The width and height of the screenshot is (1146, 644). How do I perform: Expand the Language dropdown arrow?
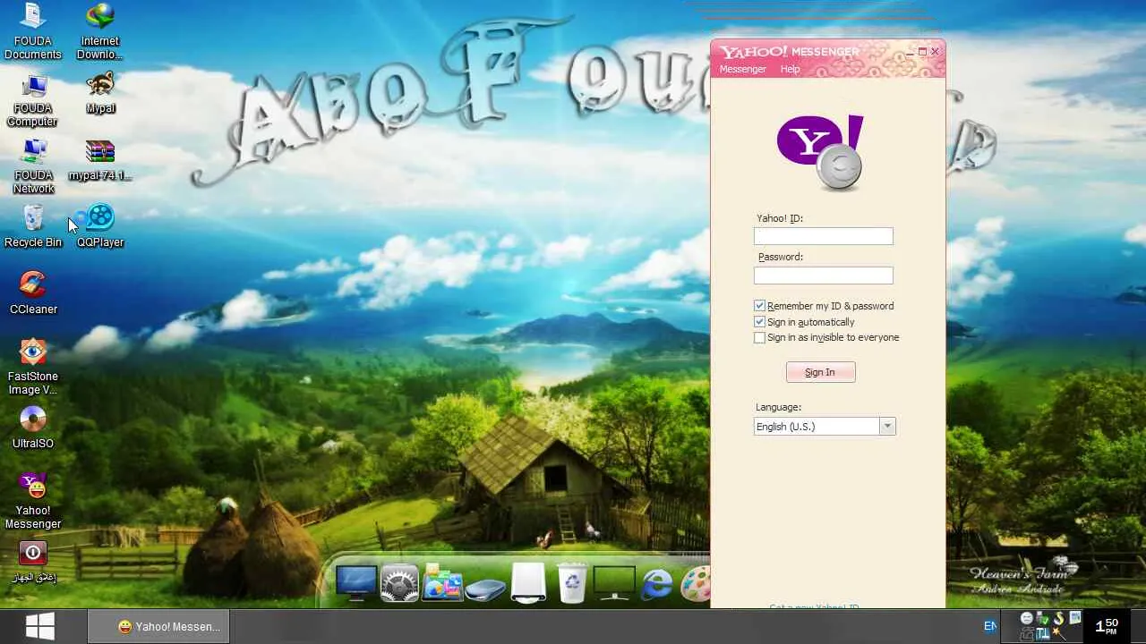pyautogui.click(x=887, y=427)
